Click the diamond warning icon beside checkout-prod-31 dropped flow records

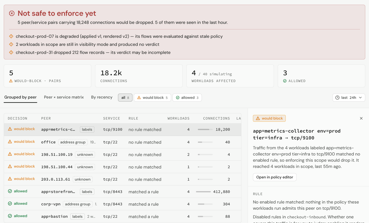click(11, 52)
